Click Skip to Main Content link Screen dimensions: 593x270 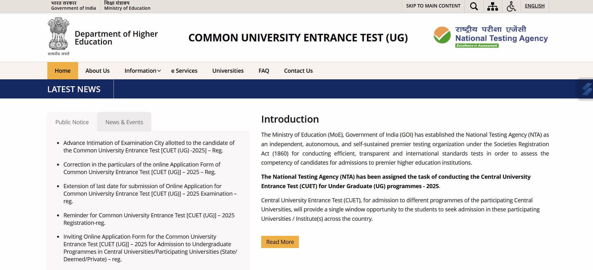click(x=433, y=6)
